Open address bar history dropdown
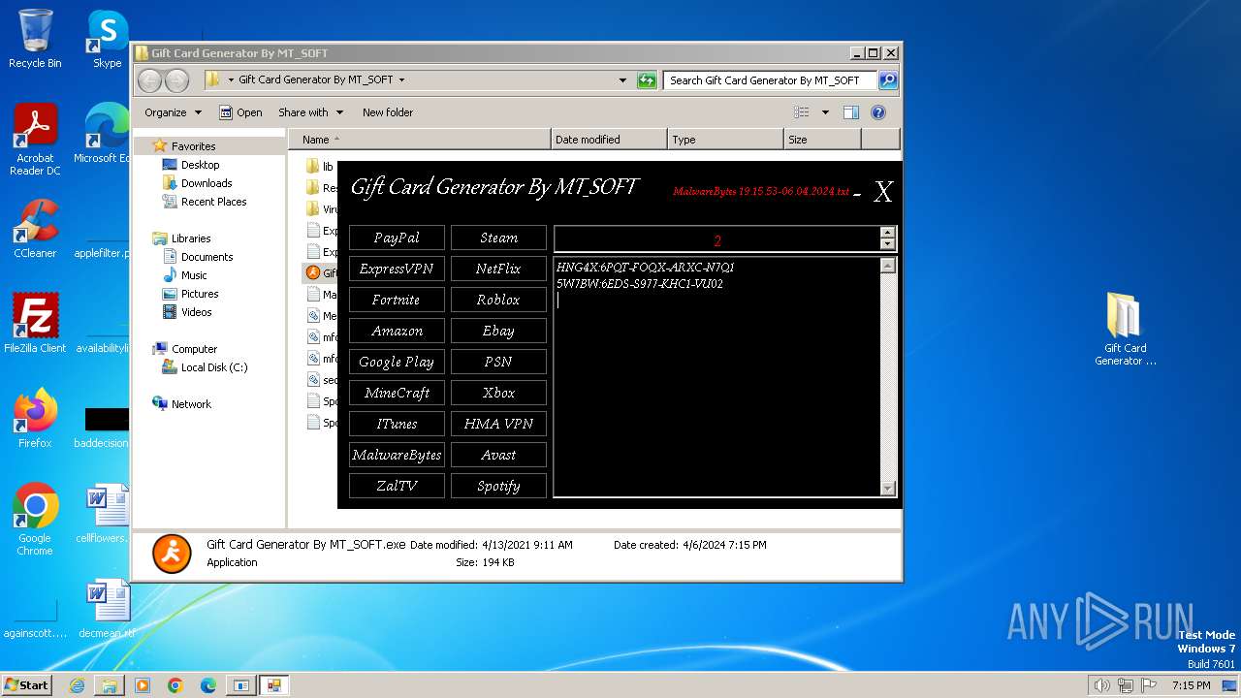The height and width of the screenshot is (698, 1241). (x=622, y=80)
